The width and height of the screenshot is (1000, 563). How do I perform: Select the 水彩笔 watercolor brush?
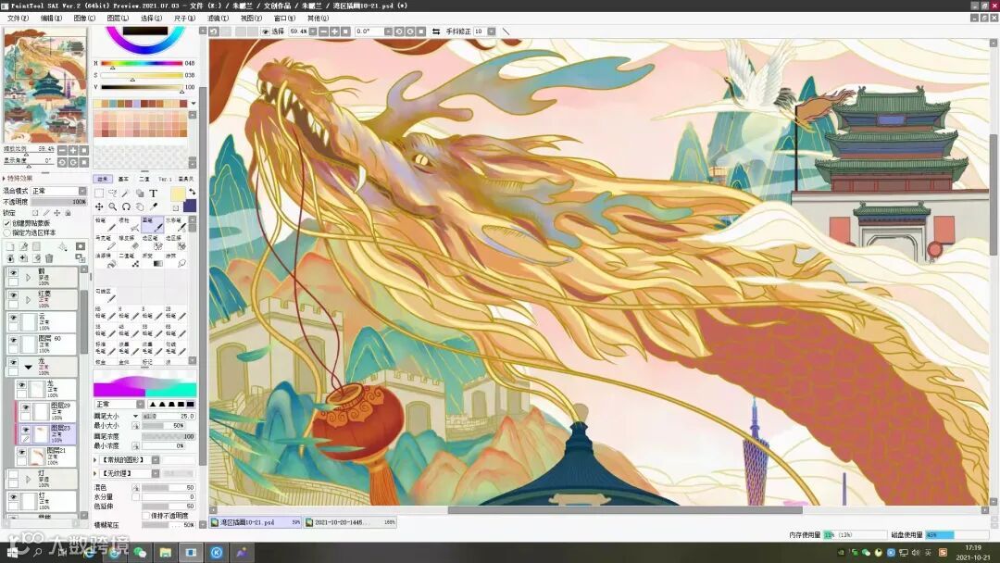click(x=176, y=224)
